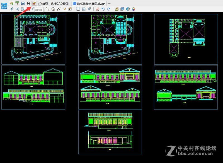Click the palm tree picture icon
223x163 pixels.
click(x=17, y=3)
